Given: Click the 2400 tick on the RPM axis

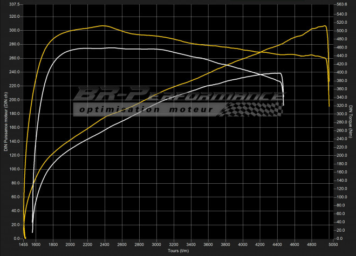Looking at the screenshot, I should point(105,245).
